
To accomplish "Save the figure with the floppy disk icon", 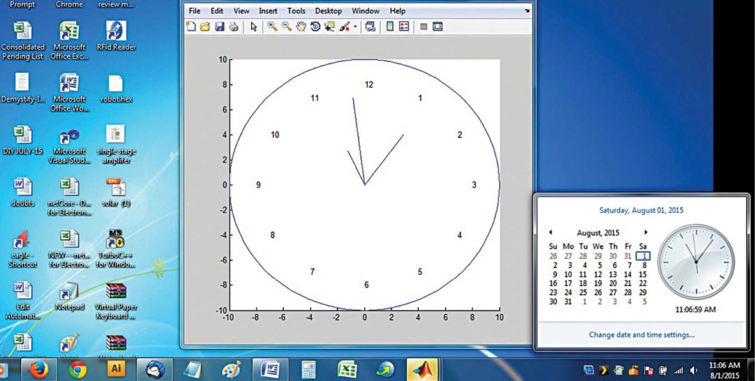I will click(219, 27).
